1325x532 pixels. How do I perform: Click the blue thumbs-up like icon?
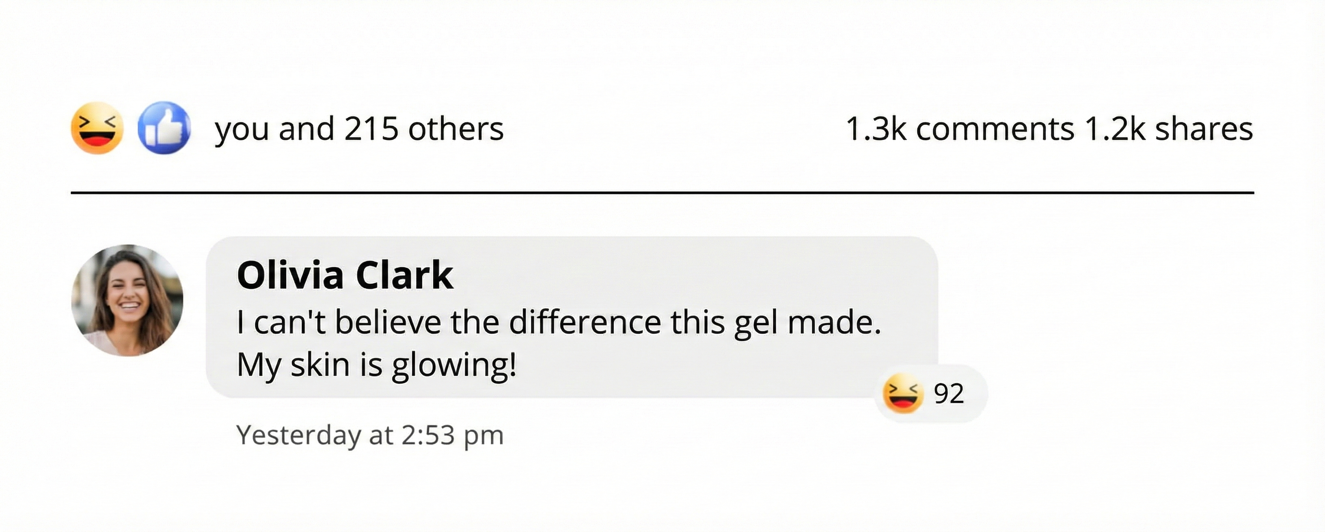tap(164, 128)
